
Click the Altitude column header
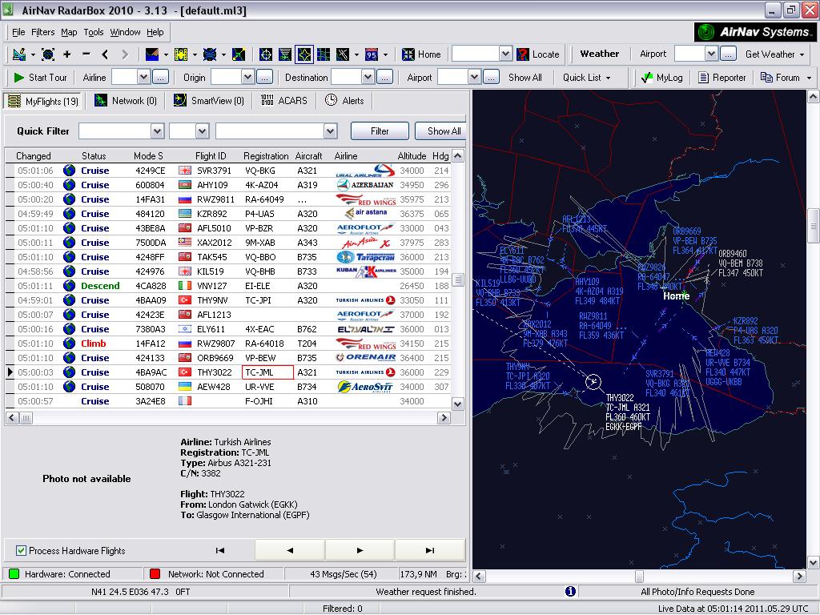[x=412, y=156]
